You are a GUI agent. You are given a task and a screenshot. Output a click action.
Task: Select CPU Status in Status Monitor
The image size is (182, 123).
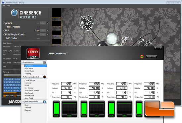(35, 66)
